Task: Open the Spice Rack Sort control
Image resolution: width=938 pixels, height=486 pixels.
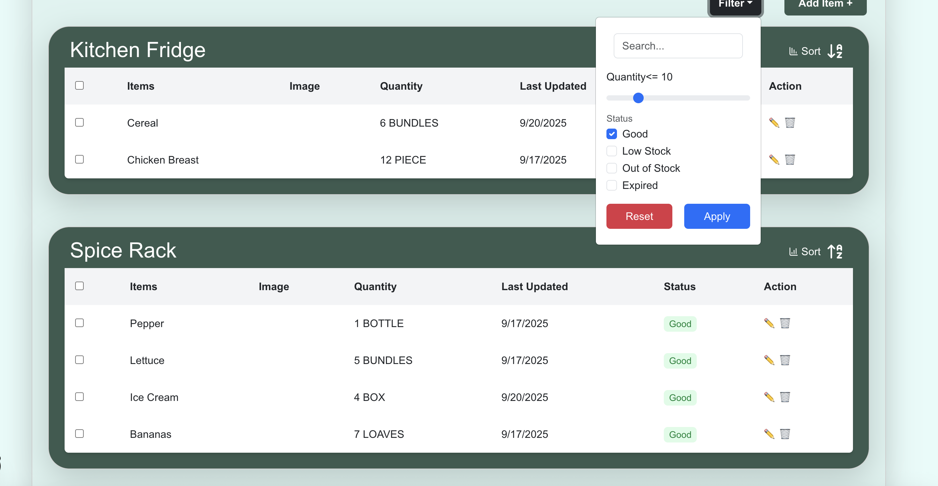Action: pyautogui.click(x=805, y=252)
